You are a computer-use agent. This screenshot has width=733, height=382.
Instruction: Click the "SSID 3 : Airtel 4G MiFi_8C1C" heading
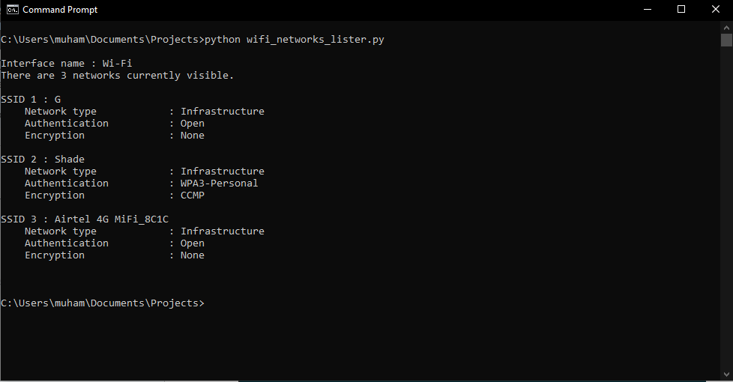85,219
